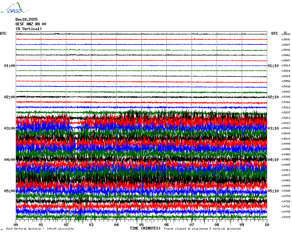The height and width of the screenshot is (233, 292).
Task: Click the DC value -14724
Action: pos(285,201)
